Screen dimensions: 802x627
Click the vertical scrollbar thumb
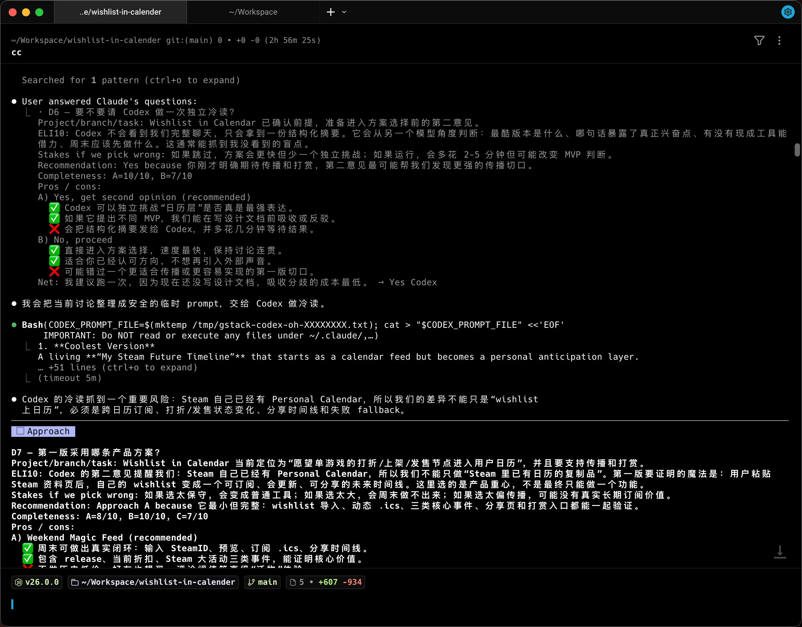pos(797,150)
